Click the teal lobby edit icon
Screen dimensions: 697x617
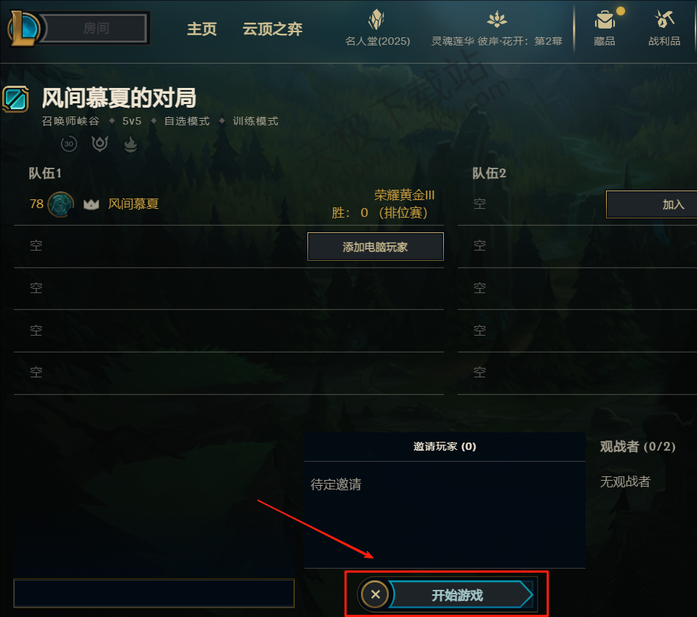click(15, 98)
